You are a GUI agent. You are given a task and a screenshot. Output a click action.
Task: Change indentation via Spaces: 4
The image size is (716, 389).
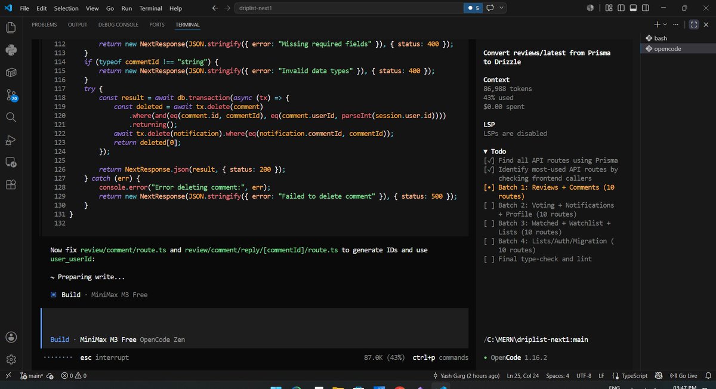point(558,376)
